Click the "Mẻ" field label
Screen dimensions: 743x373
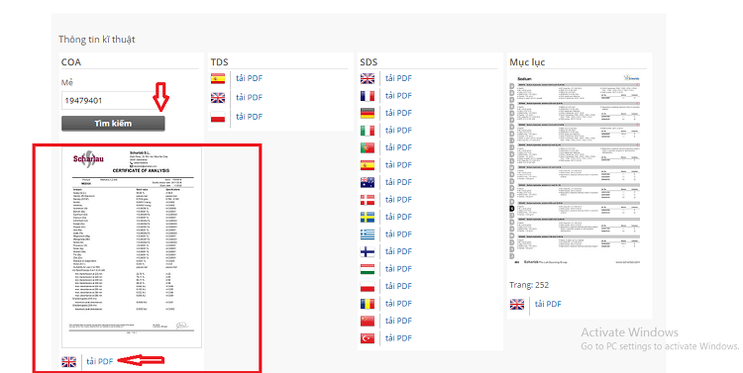66,82
